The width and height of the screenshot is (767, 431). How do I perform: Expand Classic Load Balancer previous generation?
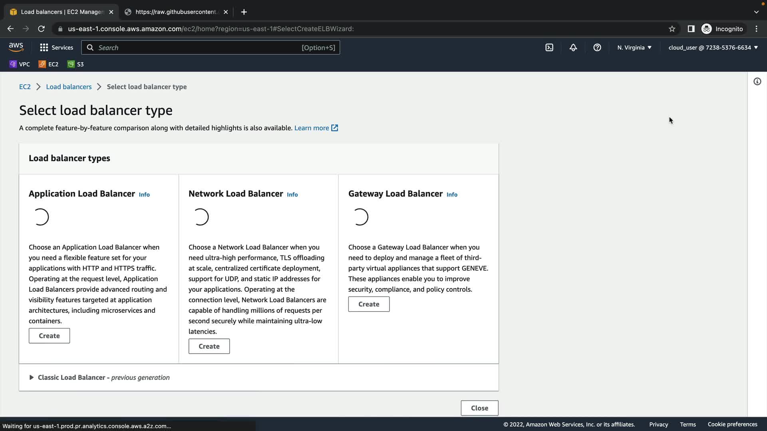coord(32,378)
